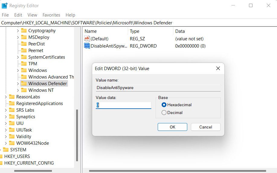Expand the SystemCertificates key
The height and width of the screenshot is (173, 277).
(x=18, y=57)
